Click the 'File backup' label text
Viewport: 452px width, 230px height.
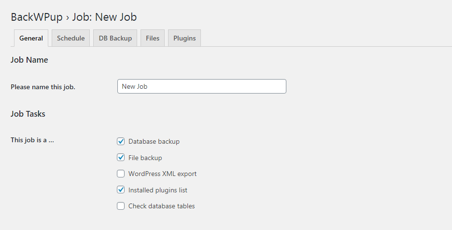pyautogui.click(x=145, y=158)
